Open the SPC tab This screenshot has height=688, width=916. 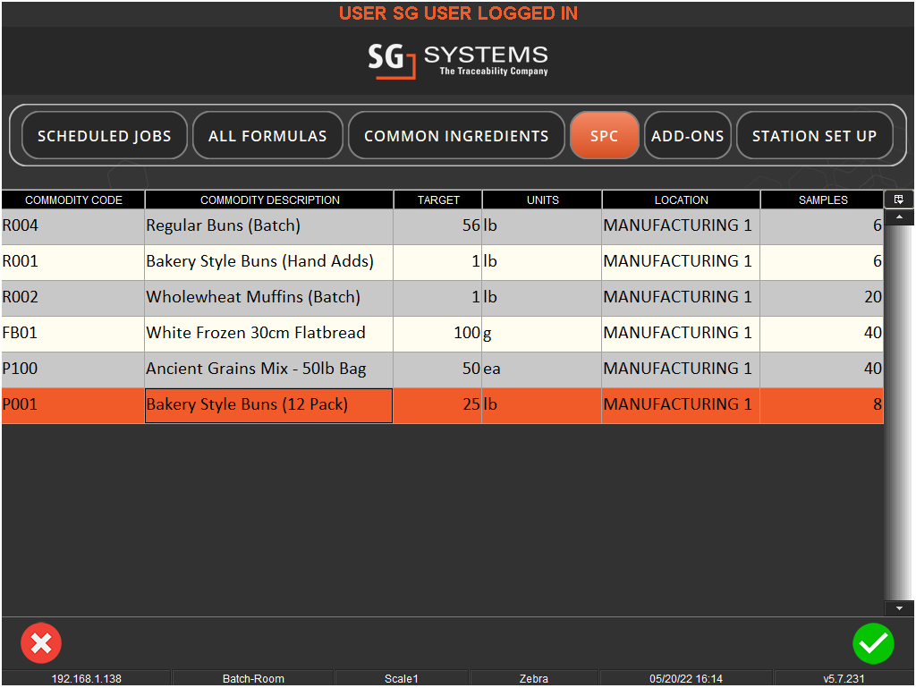click(x=604, y=135)
